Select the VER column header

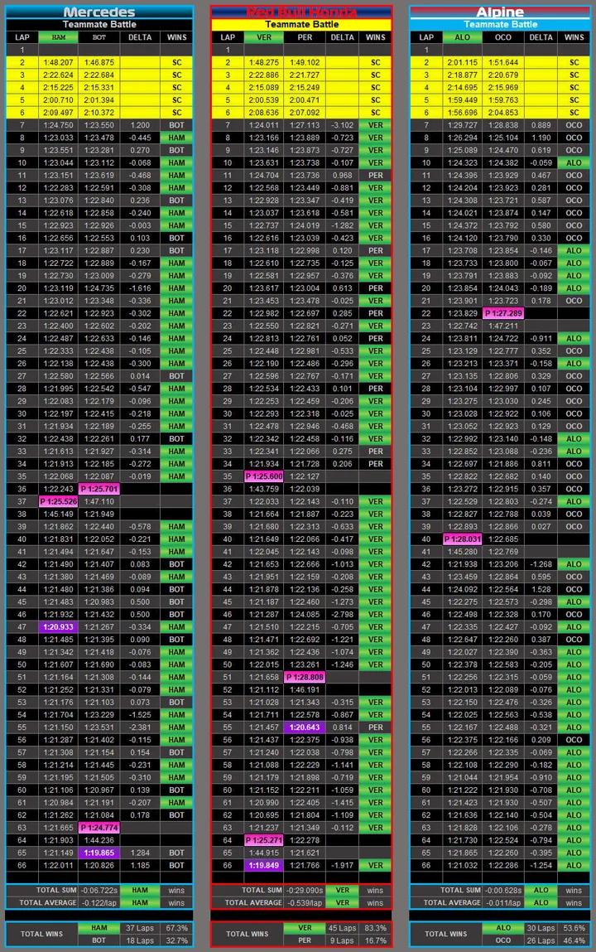(x=264, y=37)
